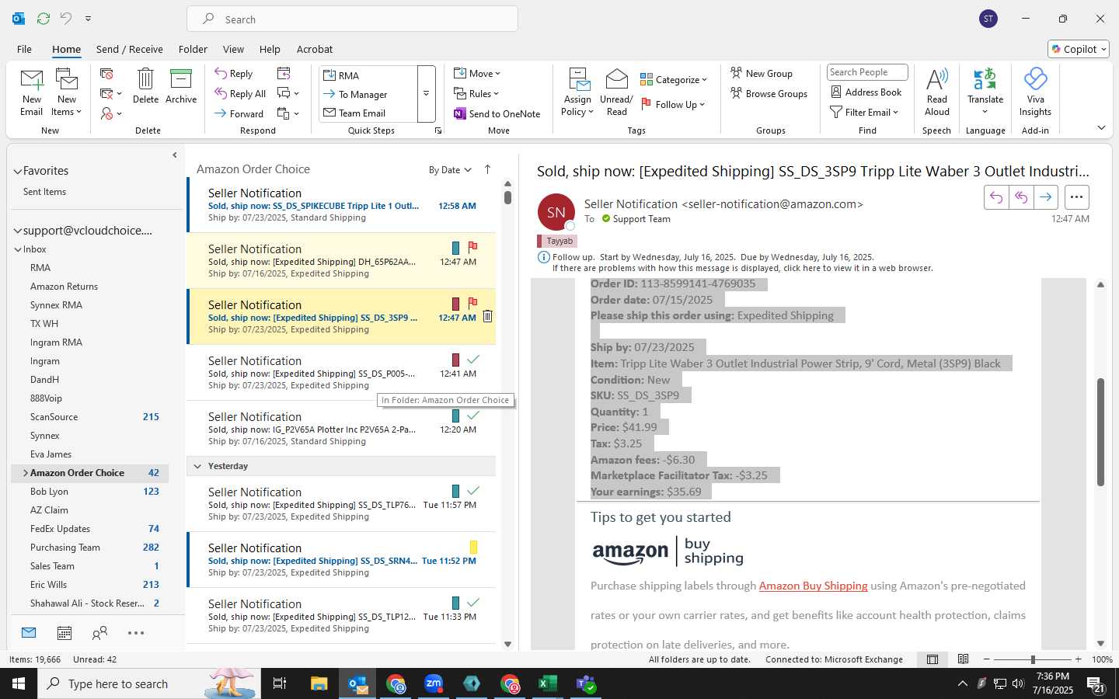Switch to the Send / Receive tab

click(130, 49)
